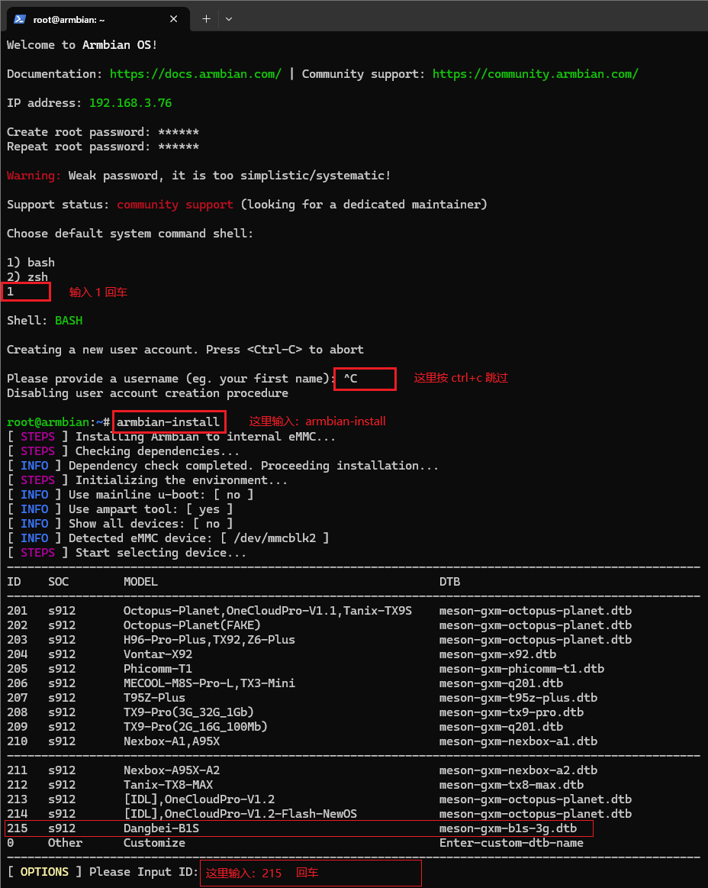Click the PowerShell icon on the tab
This screenshot has height=888, width=708.
20,19
